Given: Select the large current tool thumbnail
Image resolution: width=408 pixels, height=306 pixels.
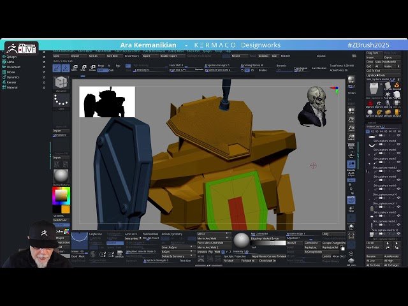Looking at the screenshot, I should coord(374,90).
